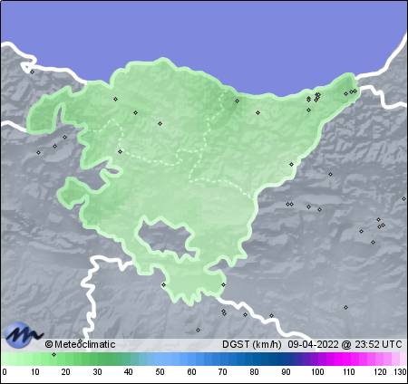Screen dimensions: 408x384
Task: Select the station marker on the green region's southeast tip border
Action: [x=223, y=284]
